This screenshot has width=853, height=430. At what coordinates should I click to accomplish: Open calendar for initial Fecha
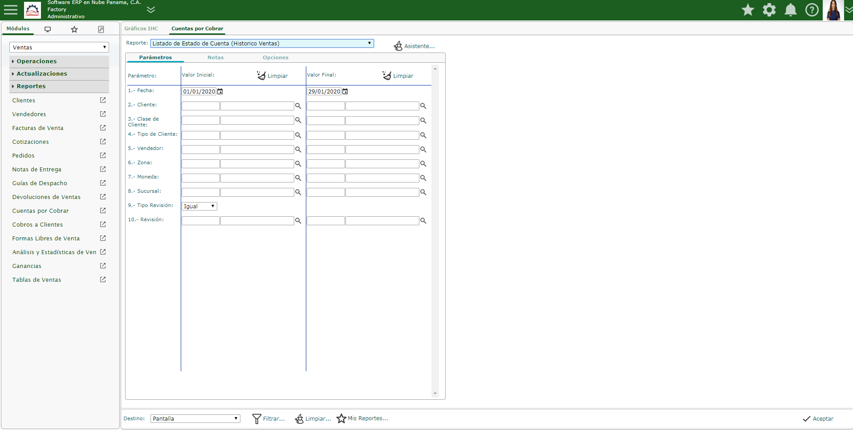coord(220,91)
